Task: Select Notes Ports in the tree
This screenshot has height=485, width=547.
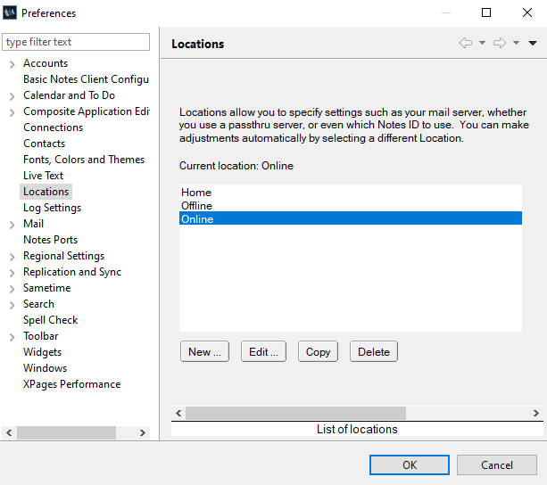Action: [50, 240]
